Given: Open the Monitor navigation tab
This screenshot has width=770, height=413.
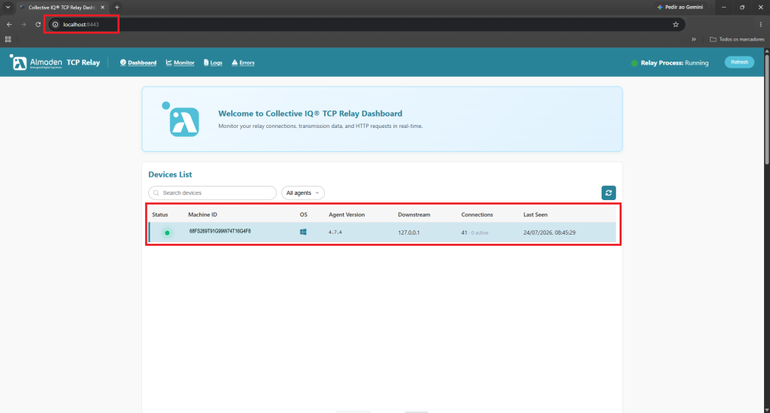Looking at the screenshot, I should pos(180,62).
